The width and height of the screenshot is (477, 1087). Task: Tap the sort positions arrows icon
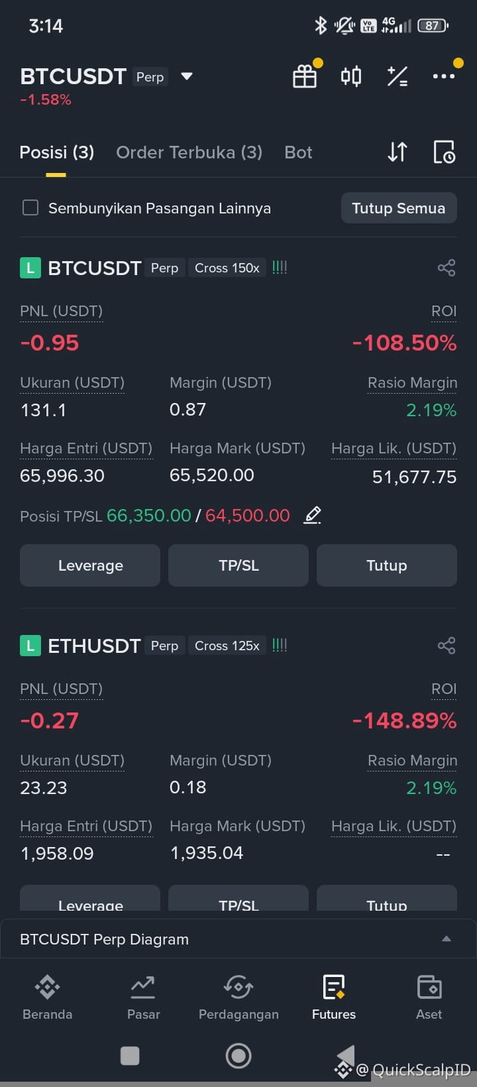click(x=397, y=152)
